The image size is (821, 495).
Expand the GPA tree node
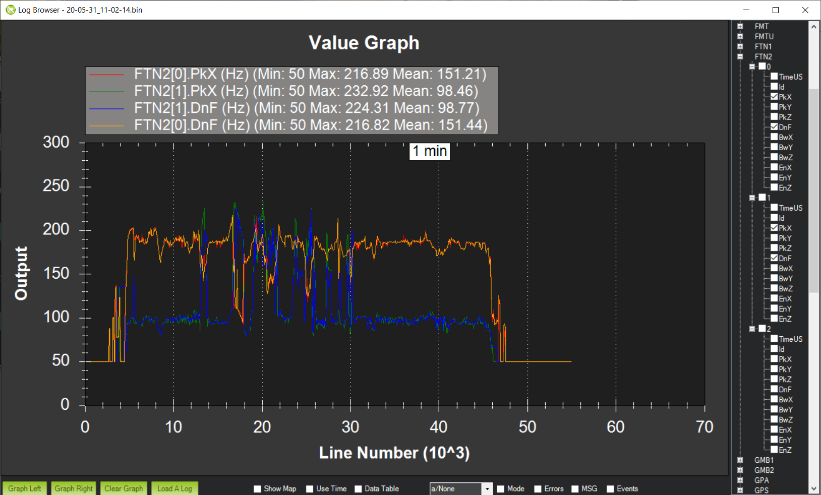[740, 480]
